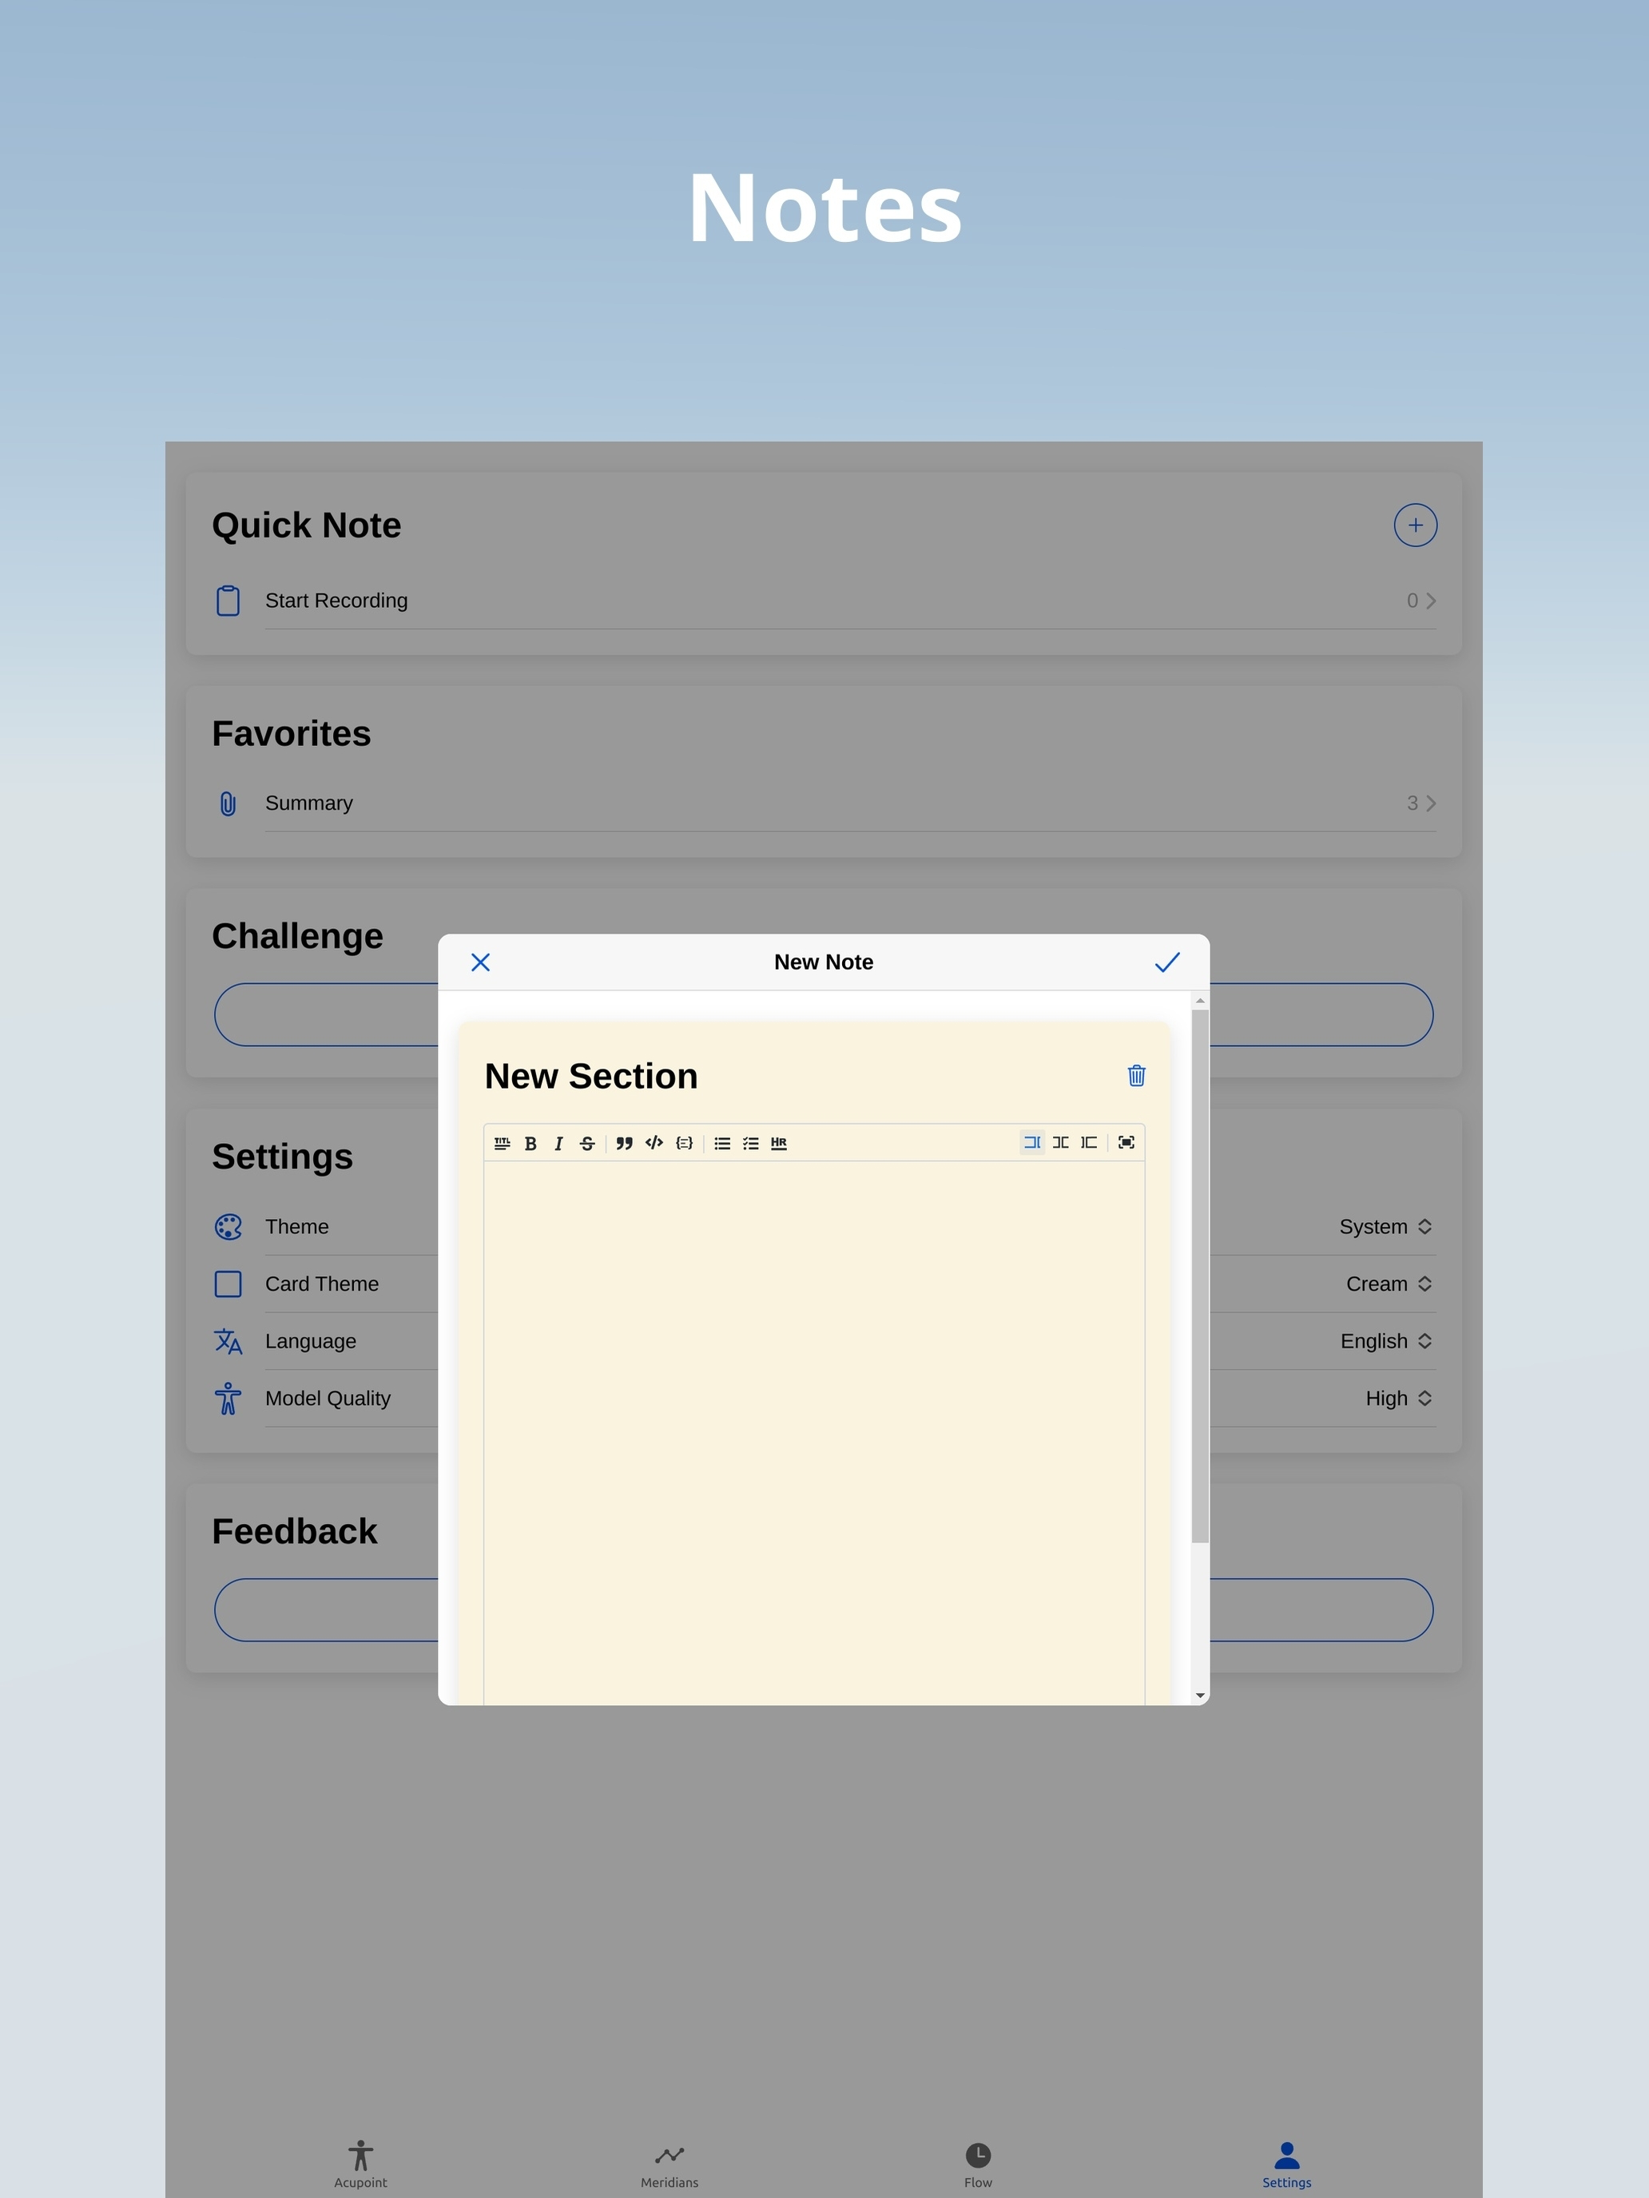Click the Theme palette icon

(x=228, y=1226)
